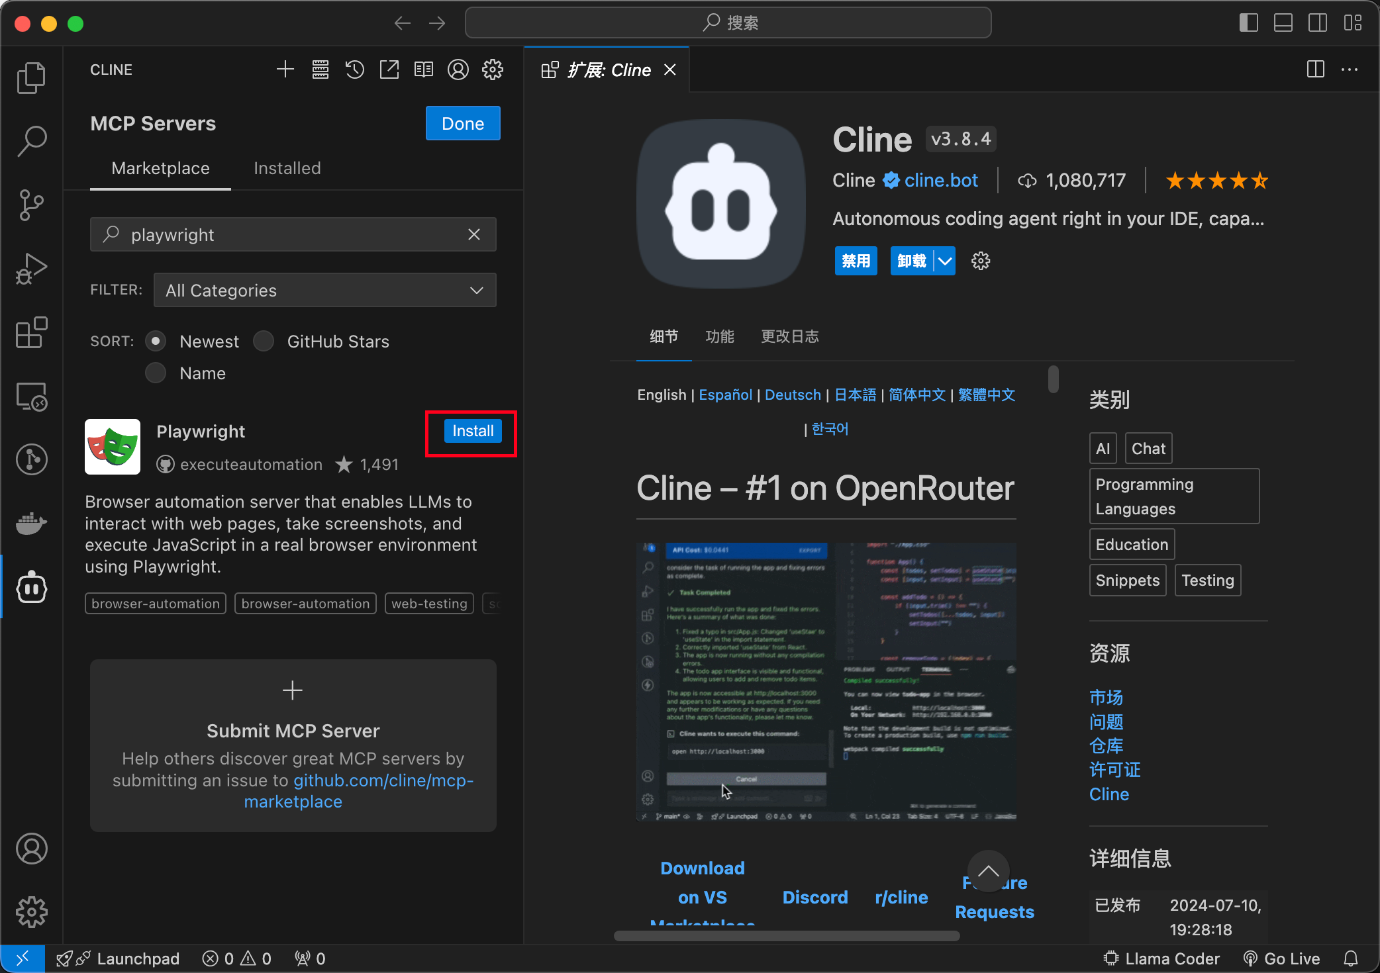Open Remote Explorer view
The image size is (1380, 973).
31,396
